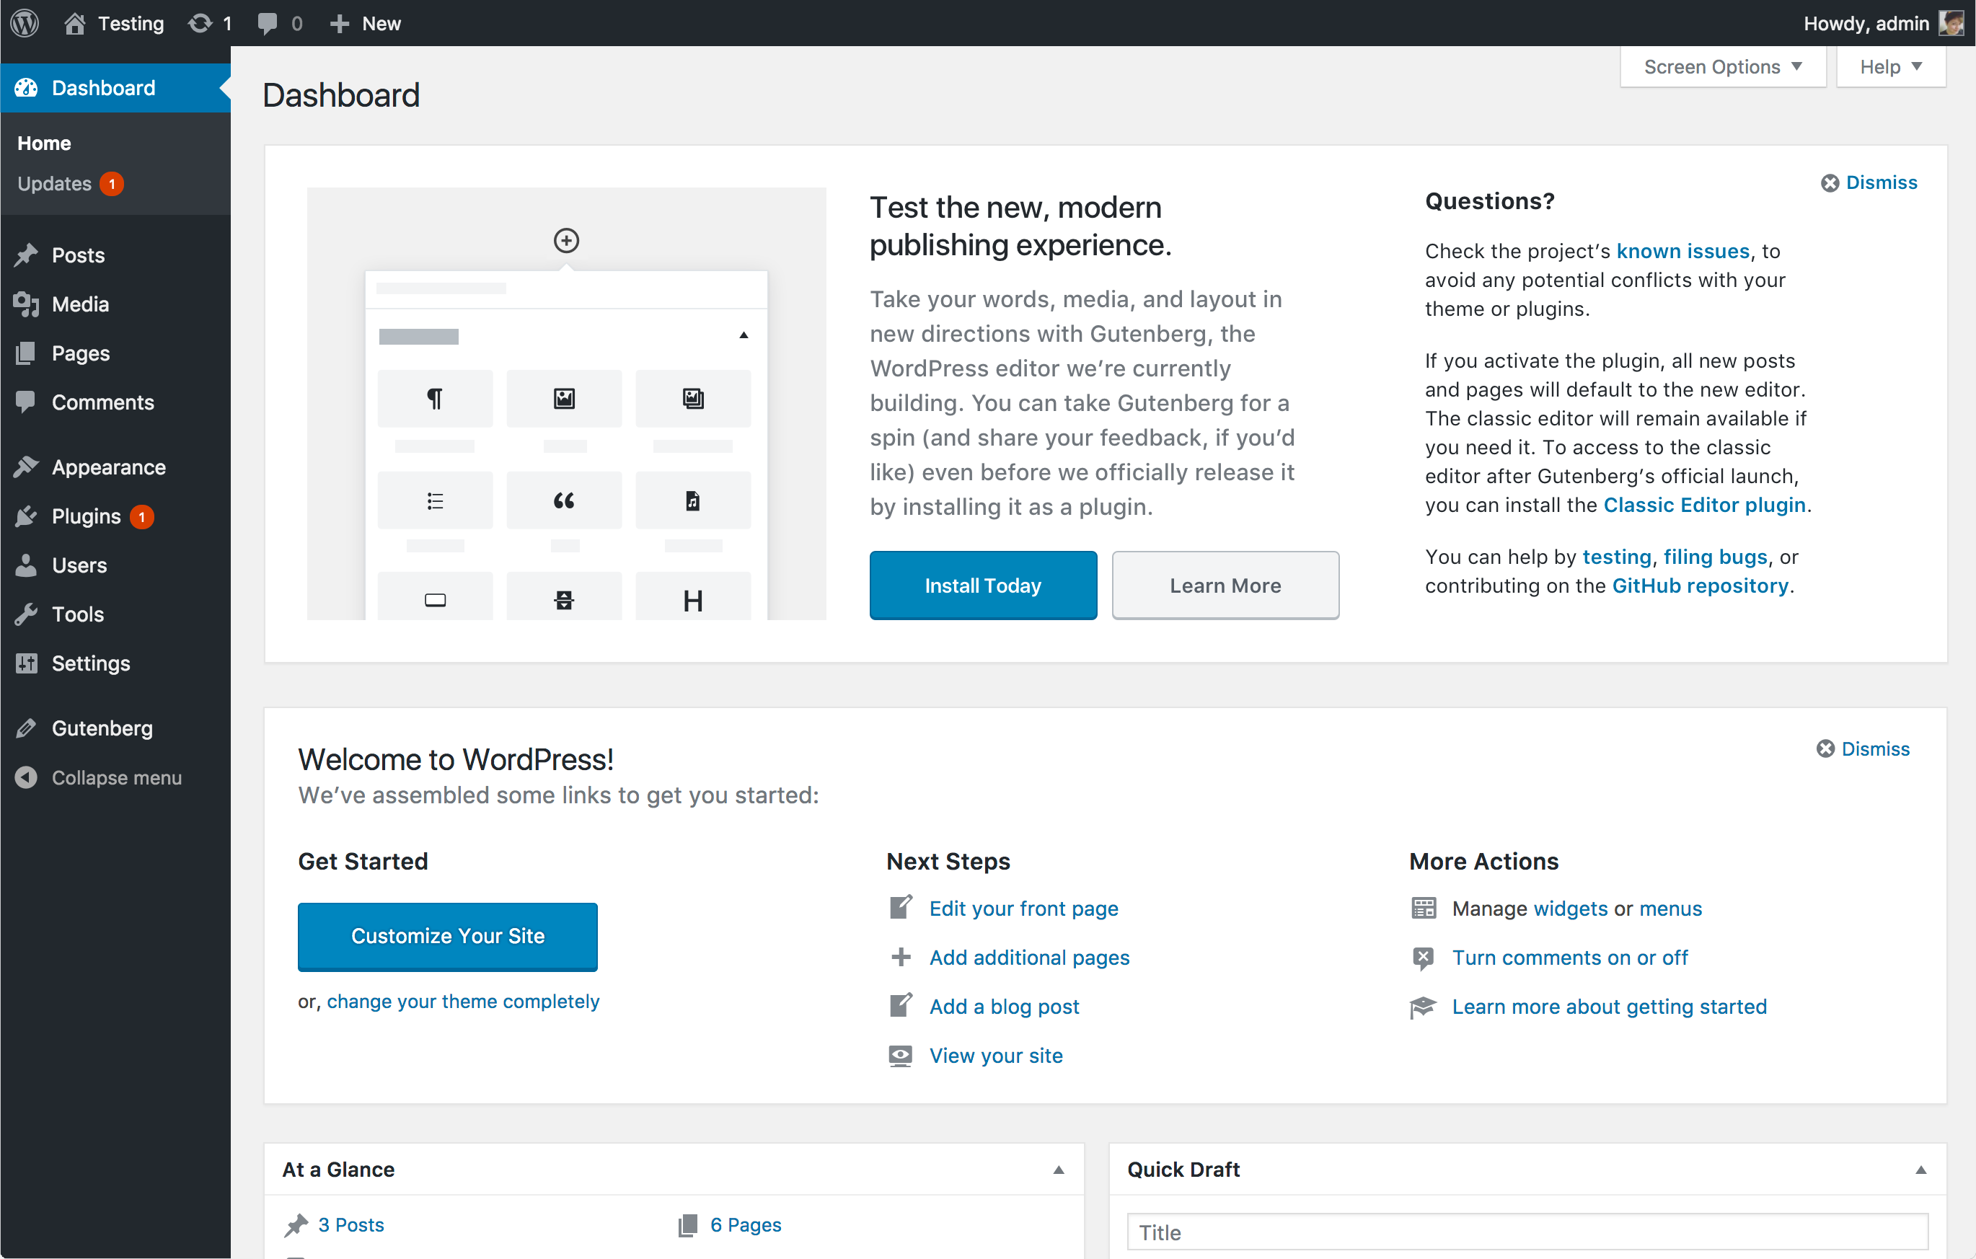
Task: Click the edit icon beside blog post
Action: [x=901, y=1005]
